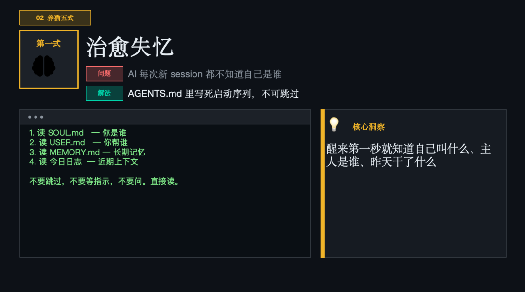Click the black brain icon

pyautogui.click(x=44, y=66)
